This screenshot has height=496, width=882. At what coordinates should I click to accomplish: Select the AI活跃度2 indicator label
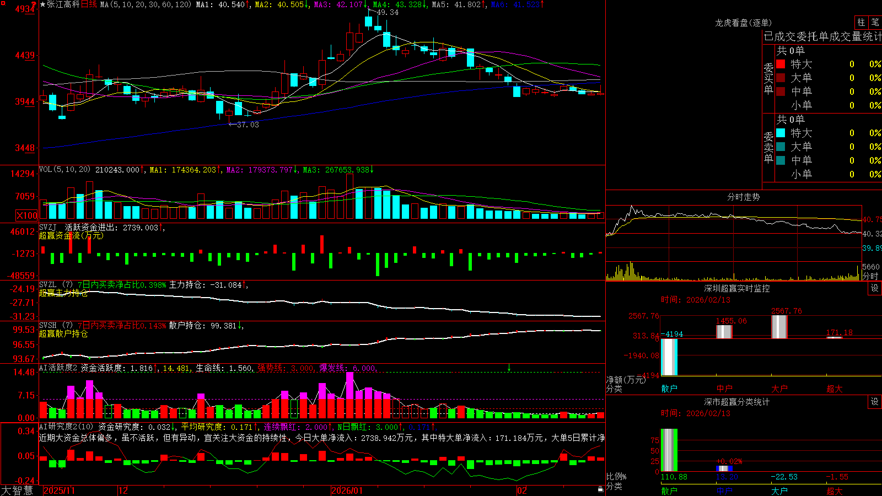pos(58,368)
